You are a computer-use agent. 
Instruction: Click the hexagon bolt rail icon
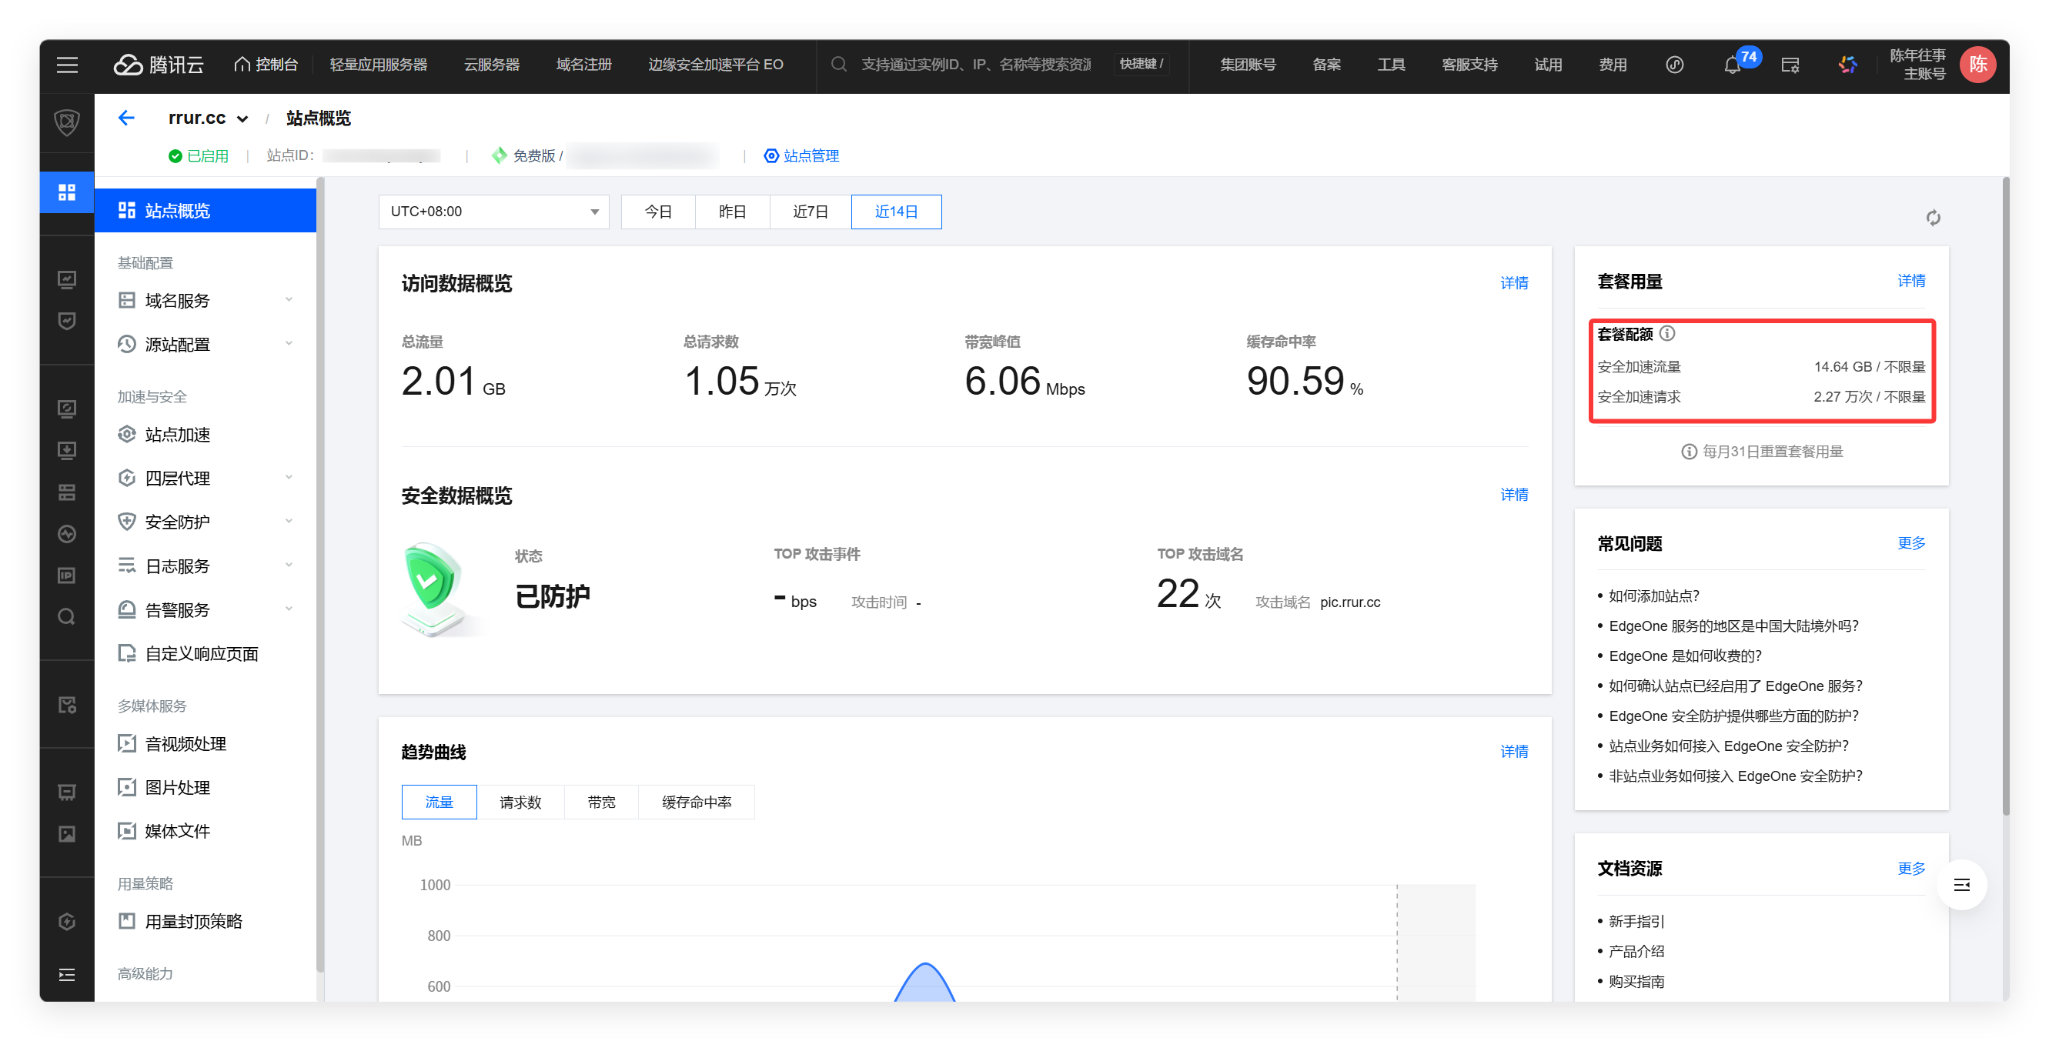67,922
